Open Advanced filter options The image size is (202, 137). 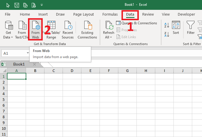click(x=200, y=37)
